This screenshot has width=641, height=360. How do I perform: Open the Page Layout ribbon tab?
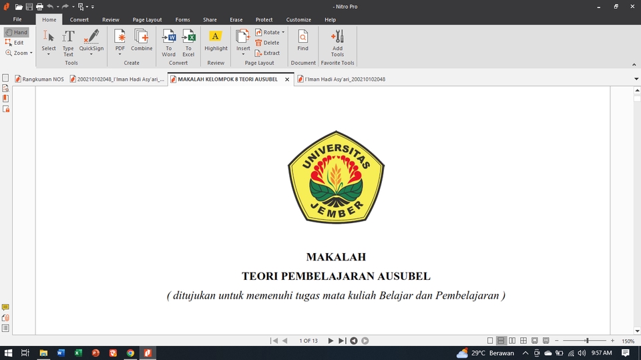point(147,19)
